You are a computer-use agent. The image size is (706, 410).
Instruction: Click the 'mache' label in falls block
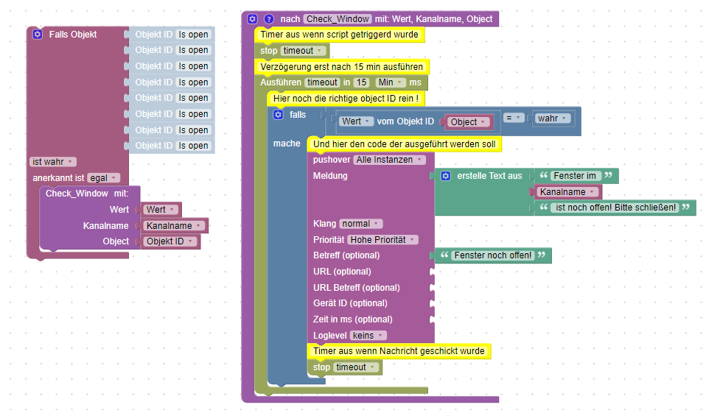click(287, 144)
